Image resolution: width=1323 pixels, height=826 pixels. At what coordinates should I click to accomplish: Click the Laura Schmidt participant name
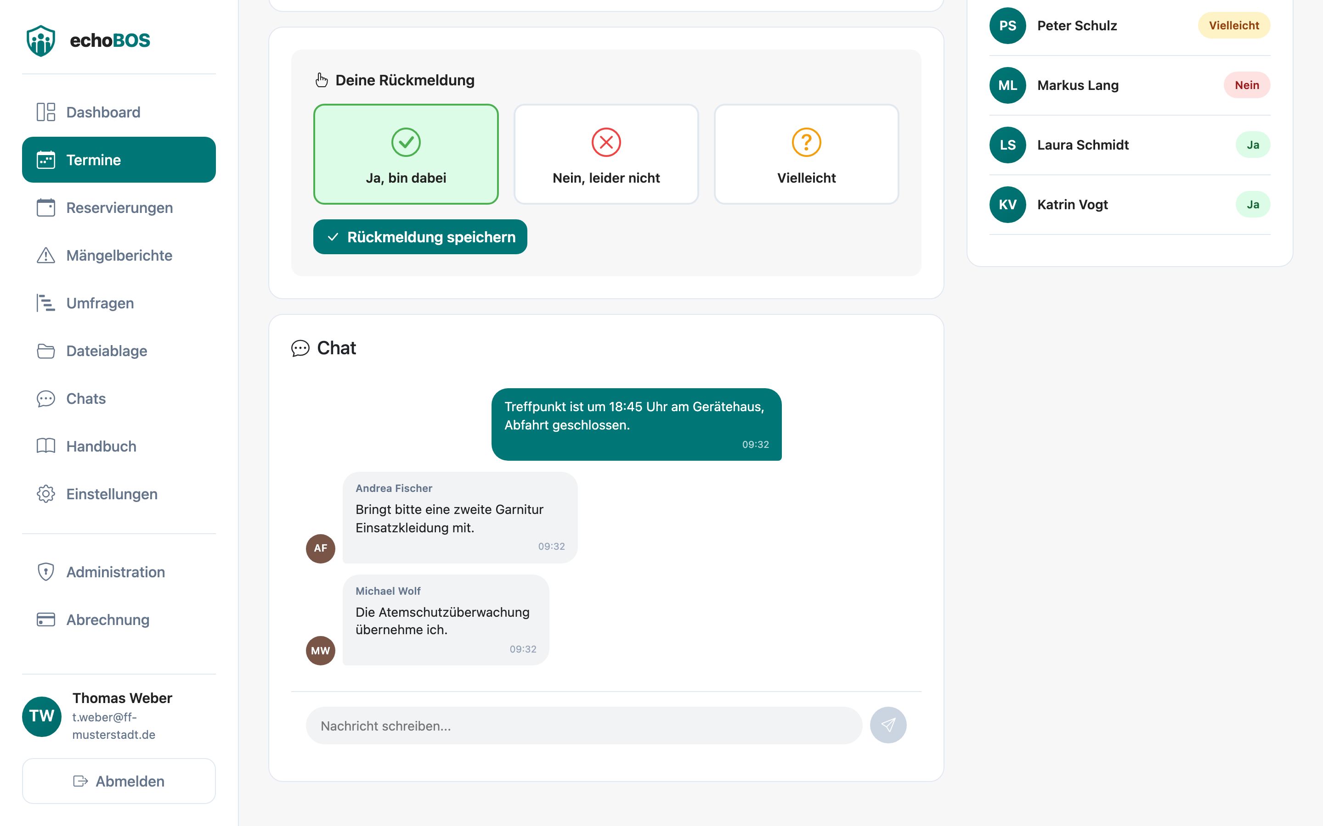(1082, 145)
